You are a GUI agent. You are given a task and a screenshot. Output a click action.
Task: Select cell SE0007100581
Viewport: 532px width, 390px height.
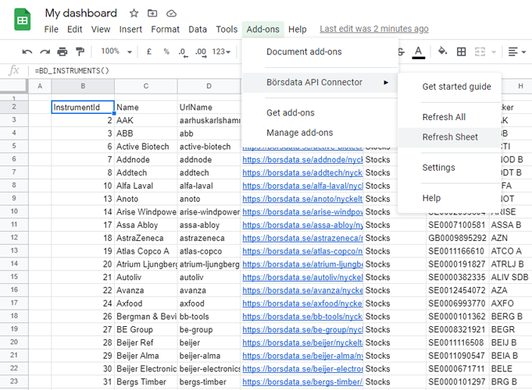click(x=457, y=225)
